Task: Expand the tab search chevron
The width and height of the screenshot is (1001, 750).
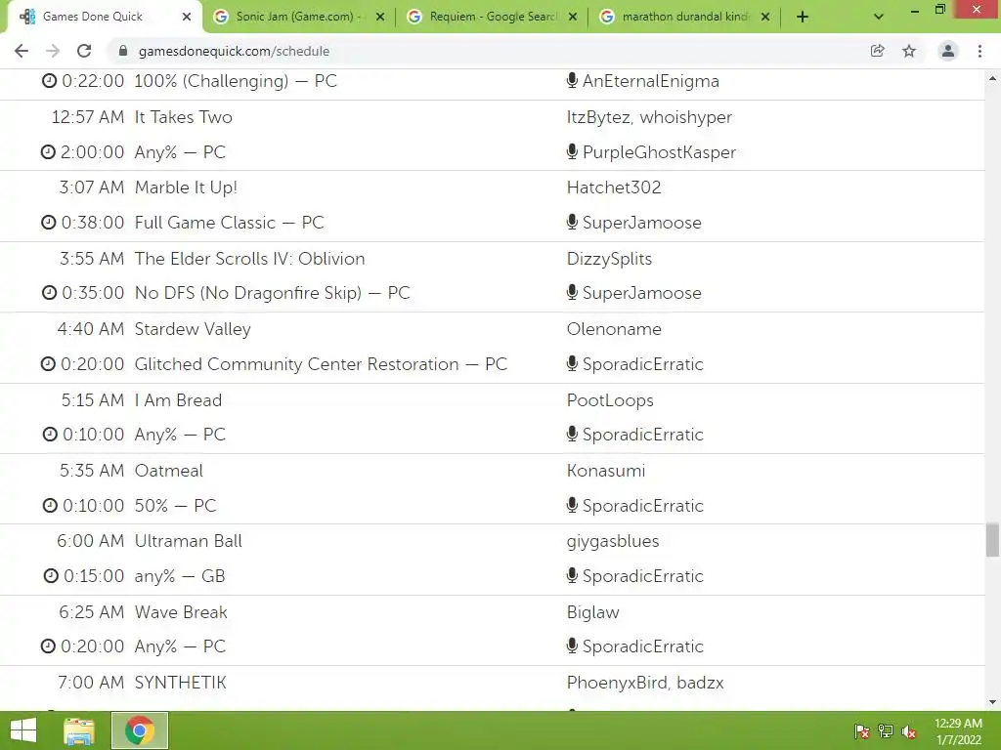Action: tap(879, 18)
